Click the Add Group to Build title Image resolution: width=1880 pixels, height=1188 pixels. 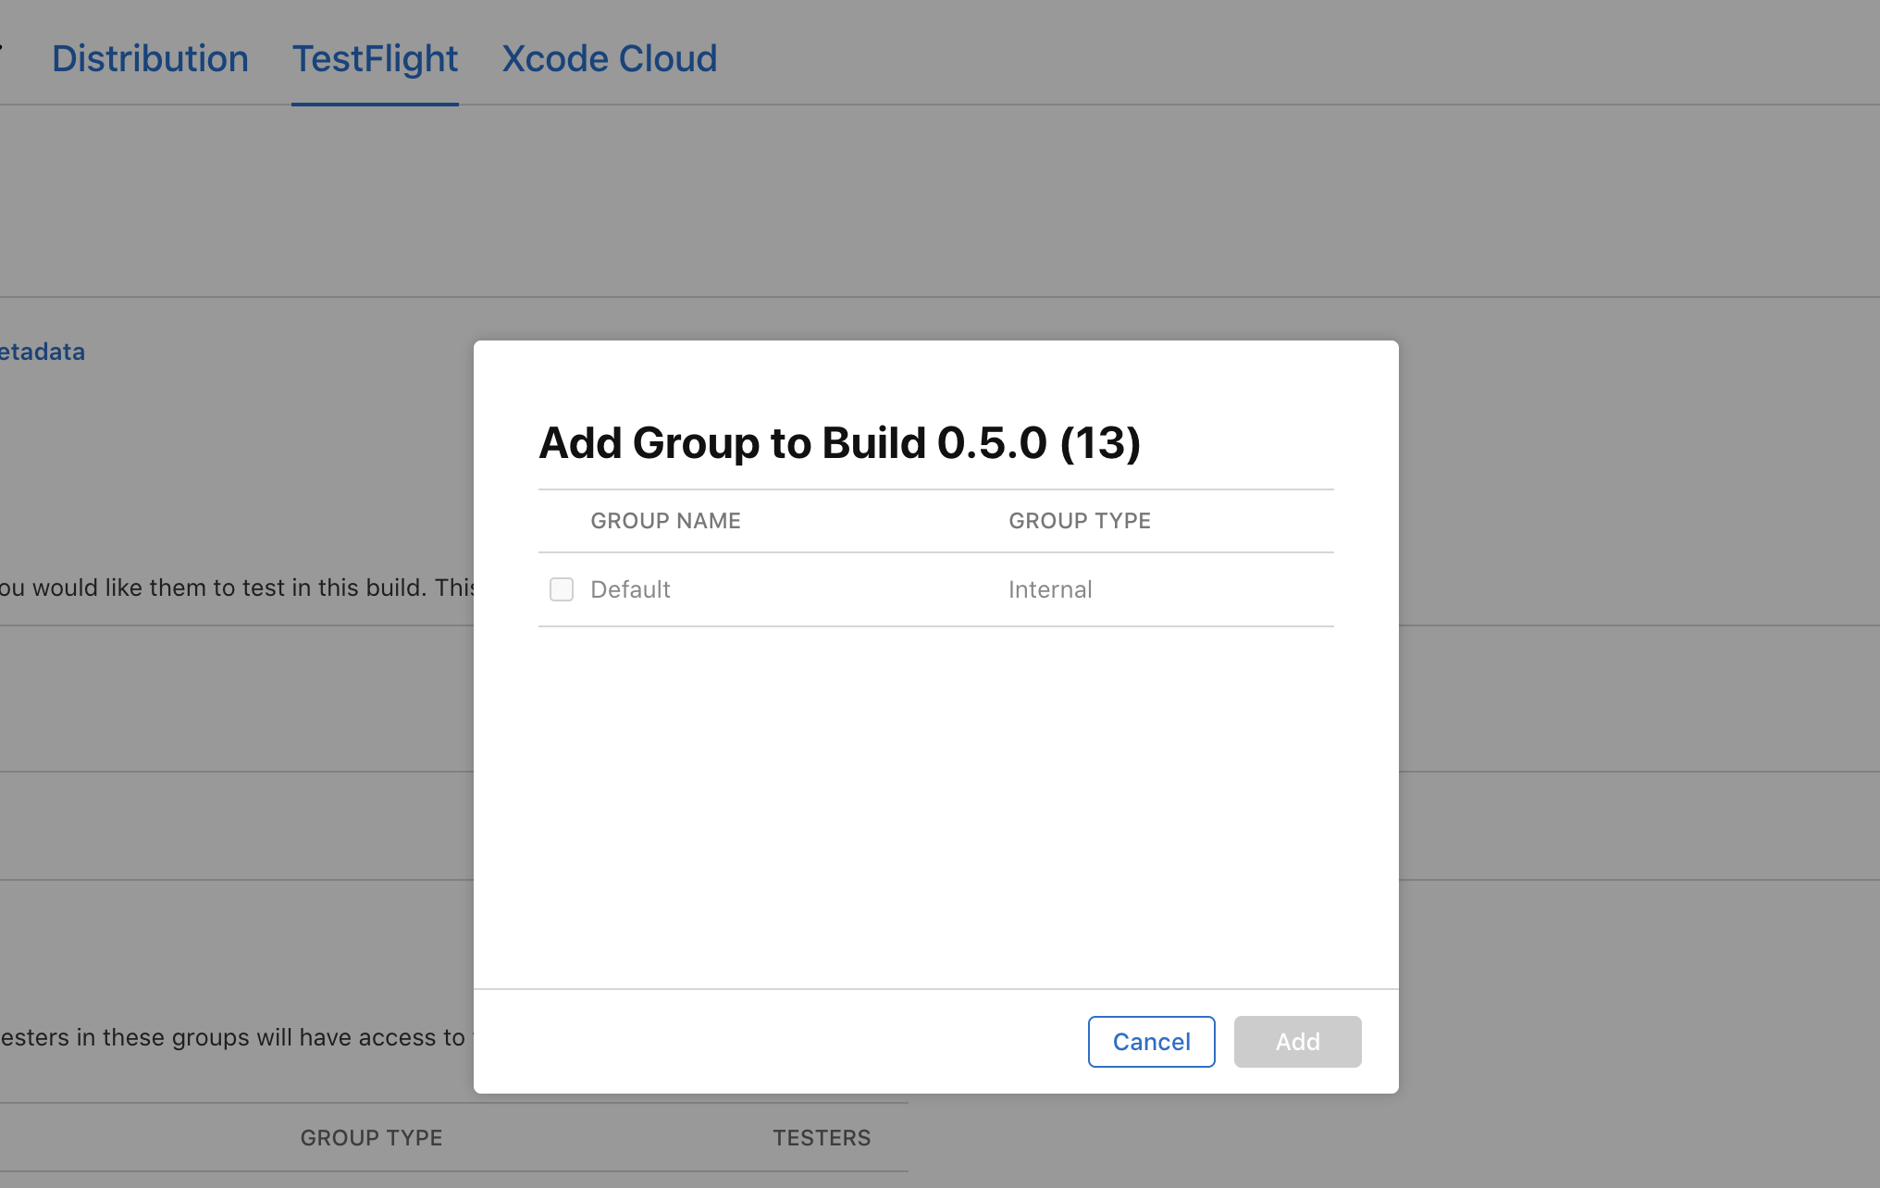[839, 443]
